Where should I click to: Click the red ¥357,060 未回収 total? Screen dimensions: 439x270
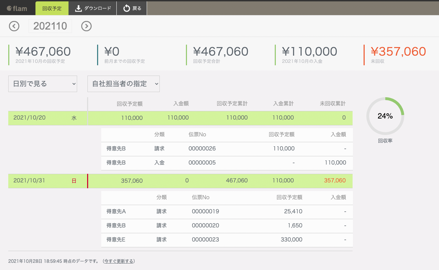pyautogui.click(x=398, y=52)
